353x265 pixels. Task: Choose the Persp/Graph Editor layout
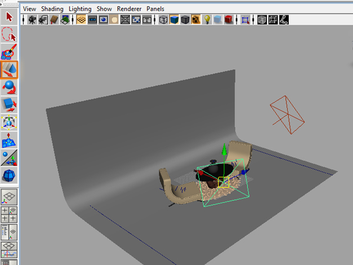point(9,250)
